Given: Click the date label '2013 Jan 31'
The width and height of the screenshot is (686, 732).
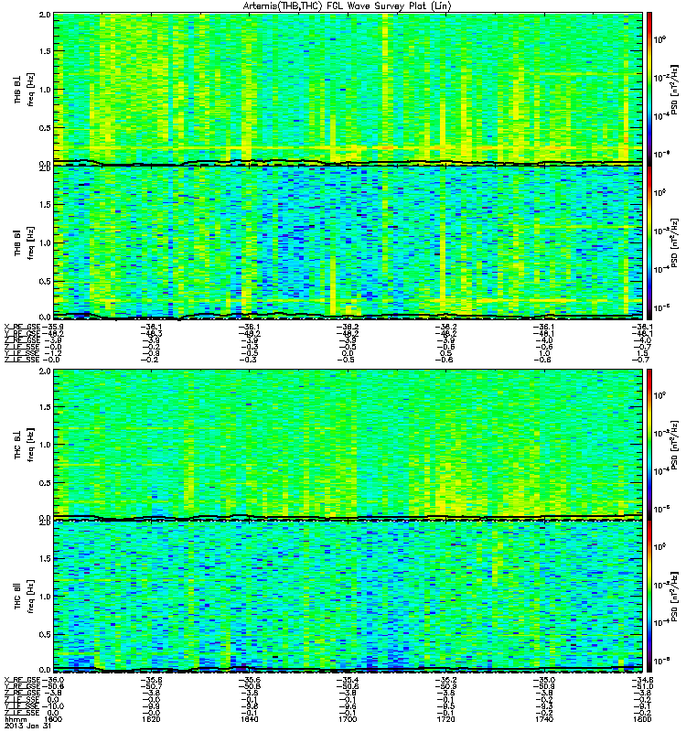Looking at the screenshot, I should coord(27,726).
